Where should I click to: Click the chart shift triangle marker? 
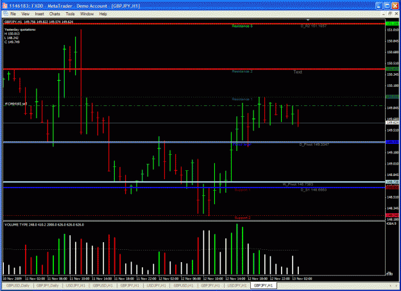tap(308, 20)
